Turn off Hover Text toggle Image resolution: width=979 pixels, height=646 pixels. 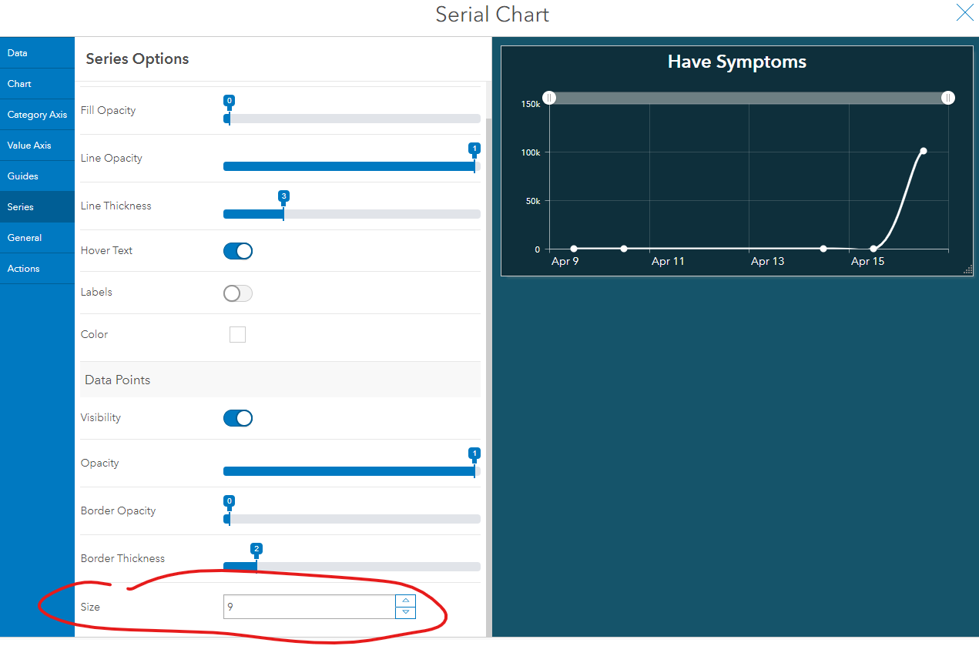238,251
